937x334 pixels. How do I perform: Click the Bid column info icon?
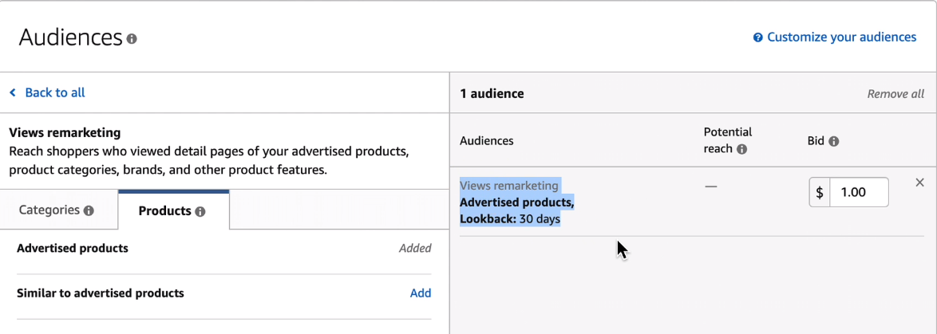[834, 141]
